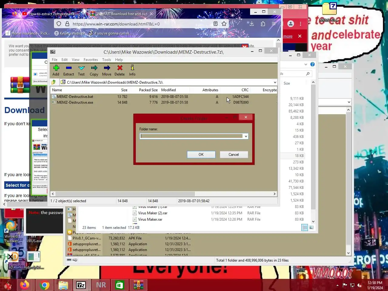388x291 pixels.
Task: Open the MEMZ-De... desktop file
Action: (329, 13)
